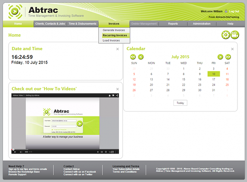Open the Administration menu
247x182 pixels.
202,24
